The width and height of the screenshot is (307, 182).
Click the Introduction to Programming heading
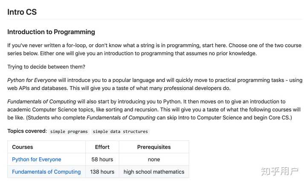click(x=51, y=32)
